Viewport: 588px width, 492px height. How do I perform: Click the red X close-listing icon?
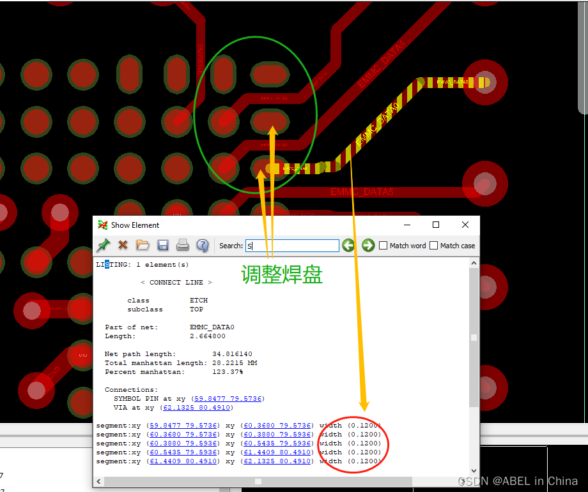pos(123,245)
